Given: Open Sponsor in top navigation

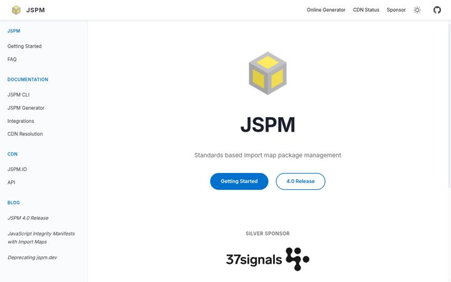Looking at the screenshot, I should (396, 10).
